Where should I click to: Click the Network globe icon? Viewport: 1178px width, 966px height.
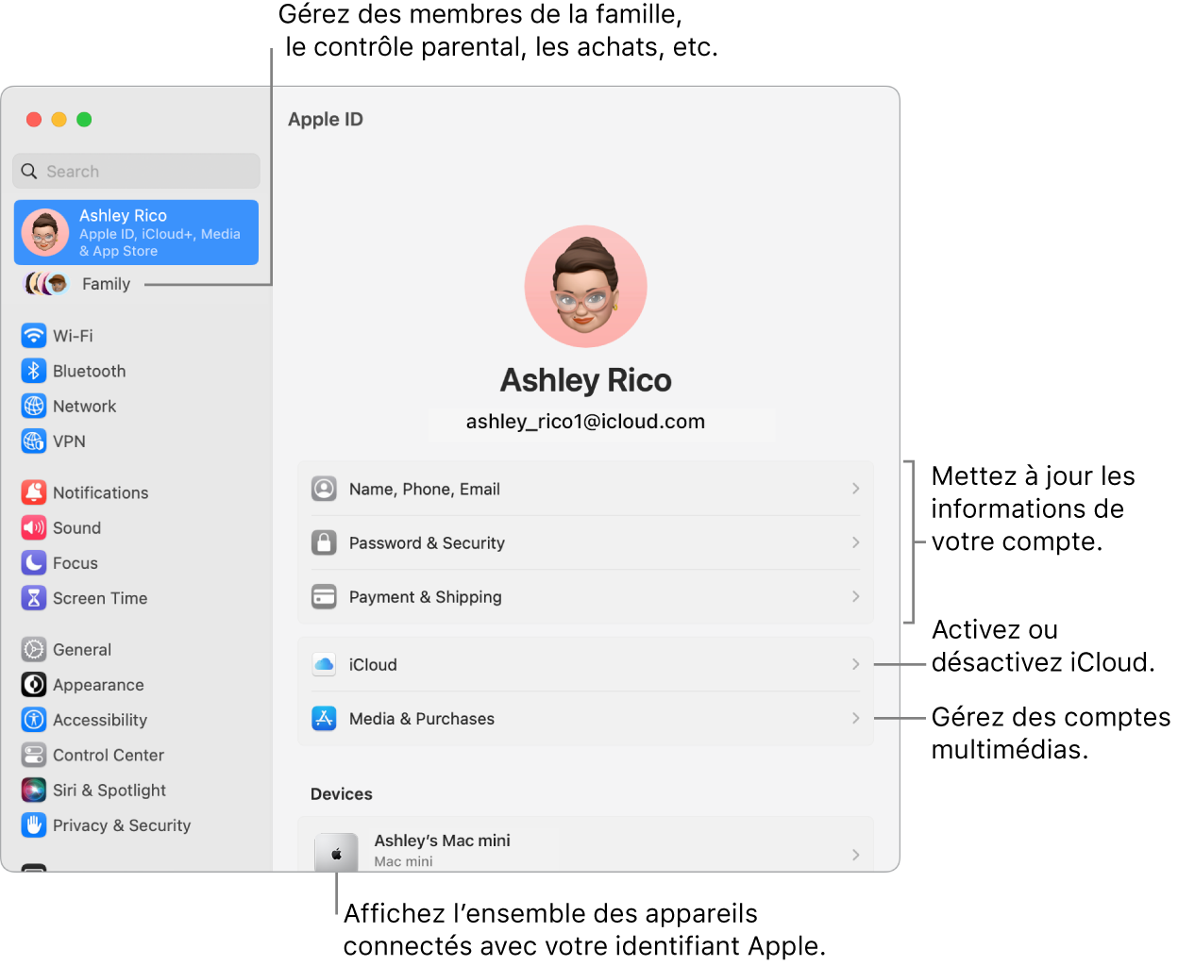coord(34,406)
